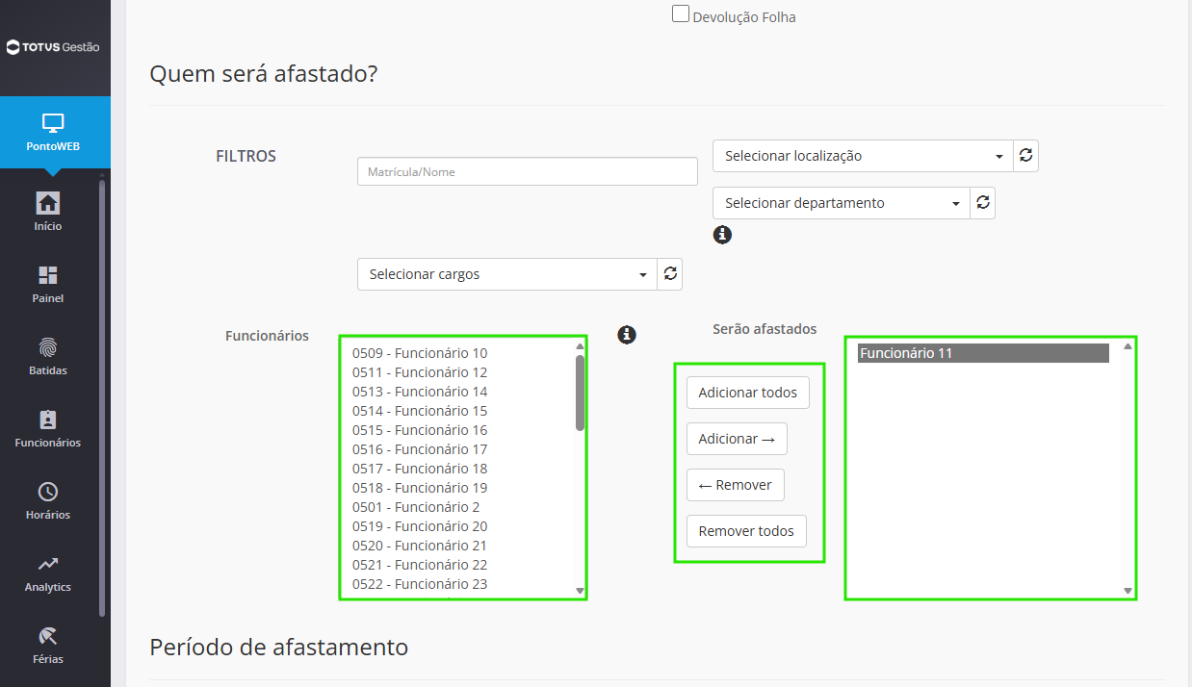
Task: Click up arrow of Funcionários list scrollbar
Action: click(580, 346)
